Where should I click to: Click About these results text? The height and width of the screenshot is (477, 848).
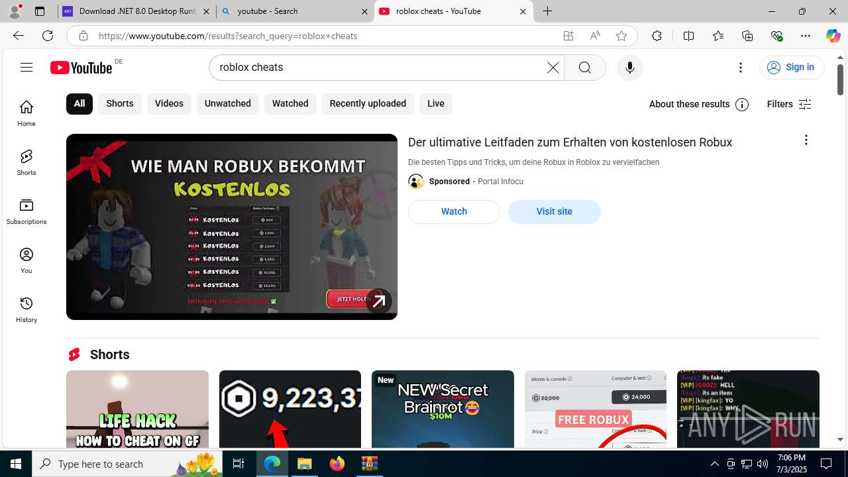(x=689, y=105)
